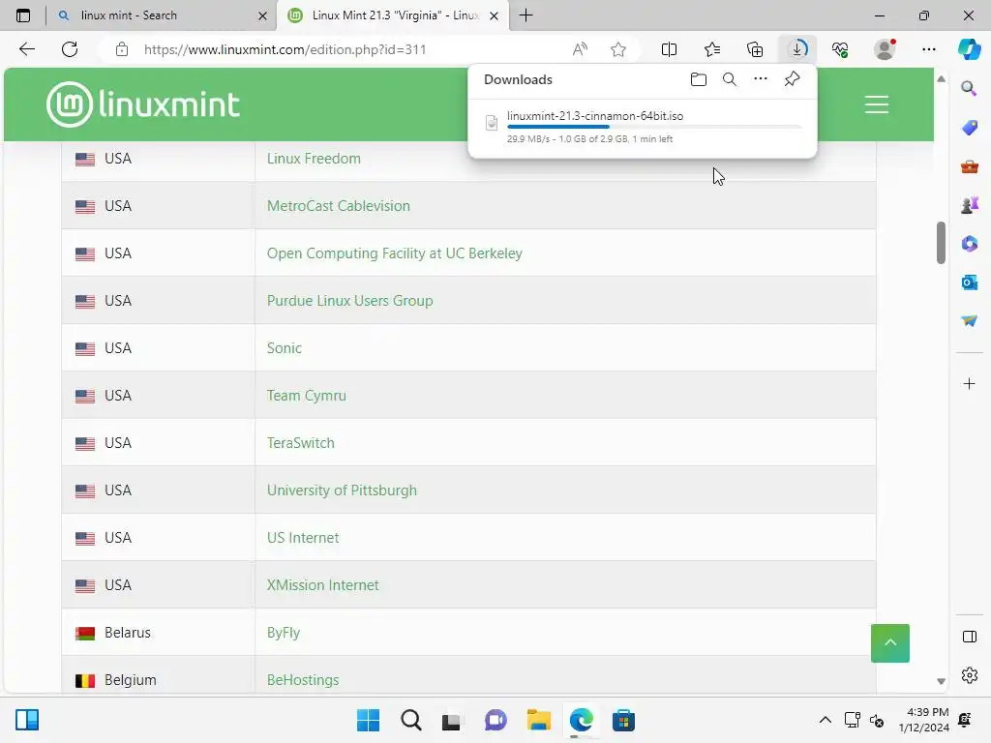Open the sidebar Search icon
This screenshot has width=991, height=743.
tap(969, 88)
